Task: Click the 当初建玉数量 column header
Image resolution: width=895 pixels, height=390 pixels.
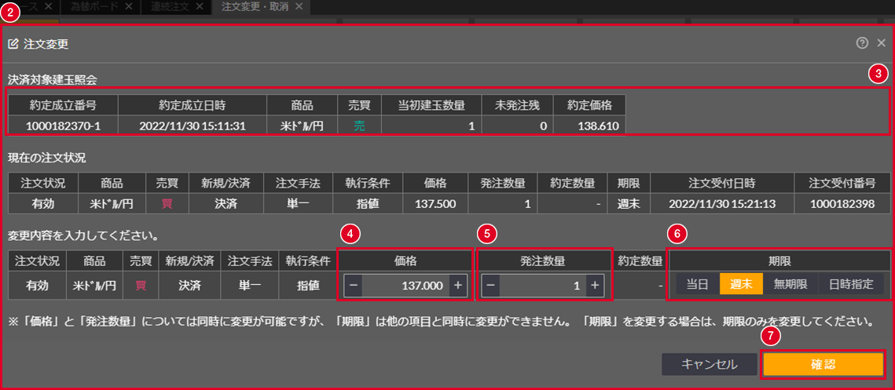Action: [431, 105]
